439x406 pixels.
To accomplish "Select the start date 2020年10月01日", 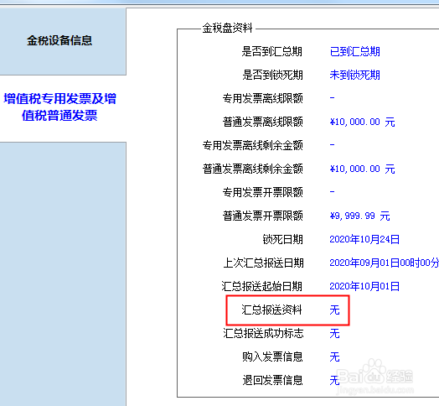I will click(x=364, y=287).
